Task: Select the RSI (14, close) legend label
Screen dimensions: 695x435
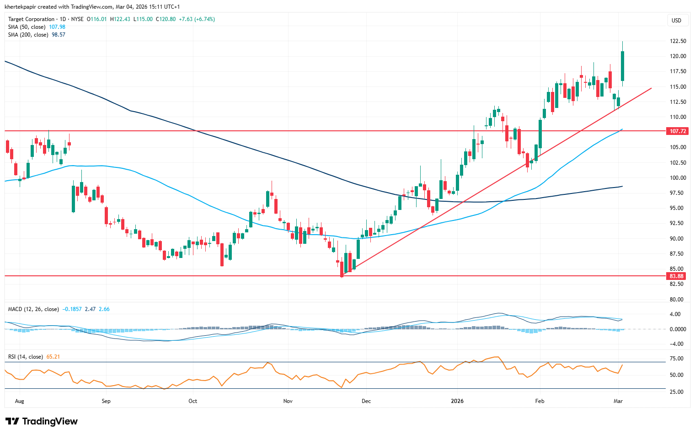Action: tap(26, 357)
